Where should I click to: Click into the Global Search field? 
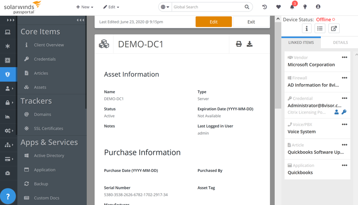pos(208,7)
